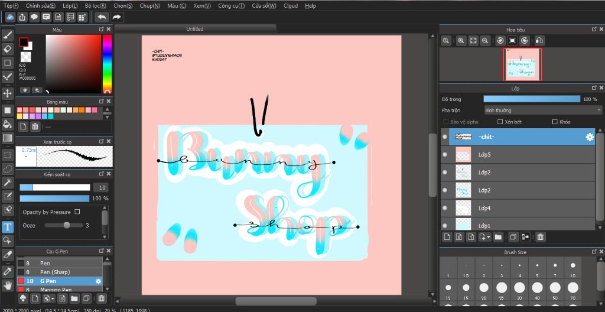Viewport: 605px width, 312px height.
Task: Open the Pha trộn blend mode dropdown
Action: pyautogui.click(x=542, y=110)
